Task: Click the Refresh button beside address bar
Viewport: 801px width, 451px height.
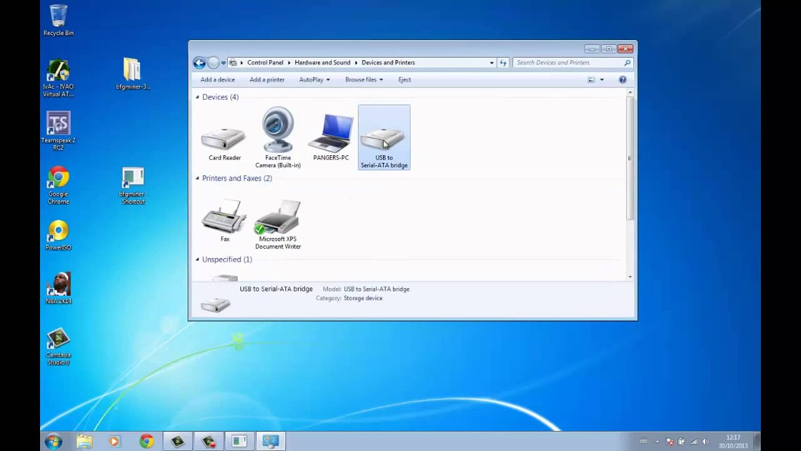Action: coord(503,63)
